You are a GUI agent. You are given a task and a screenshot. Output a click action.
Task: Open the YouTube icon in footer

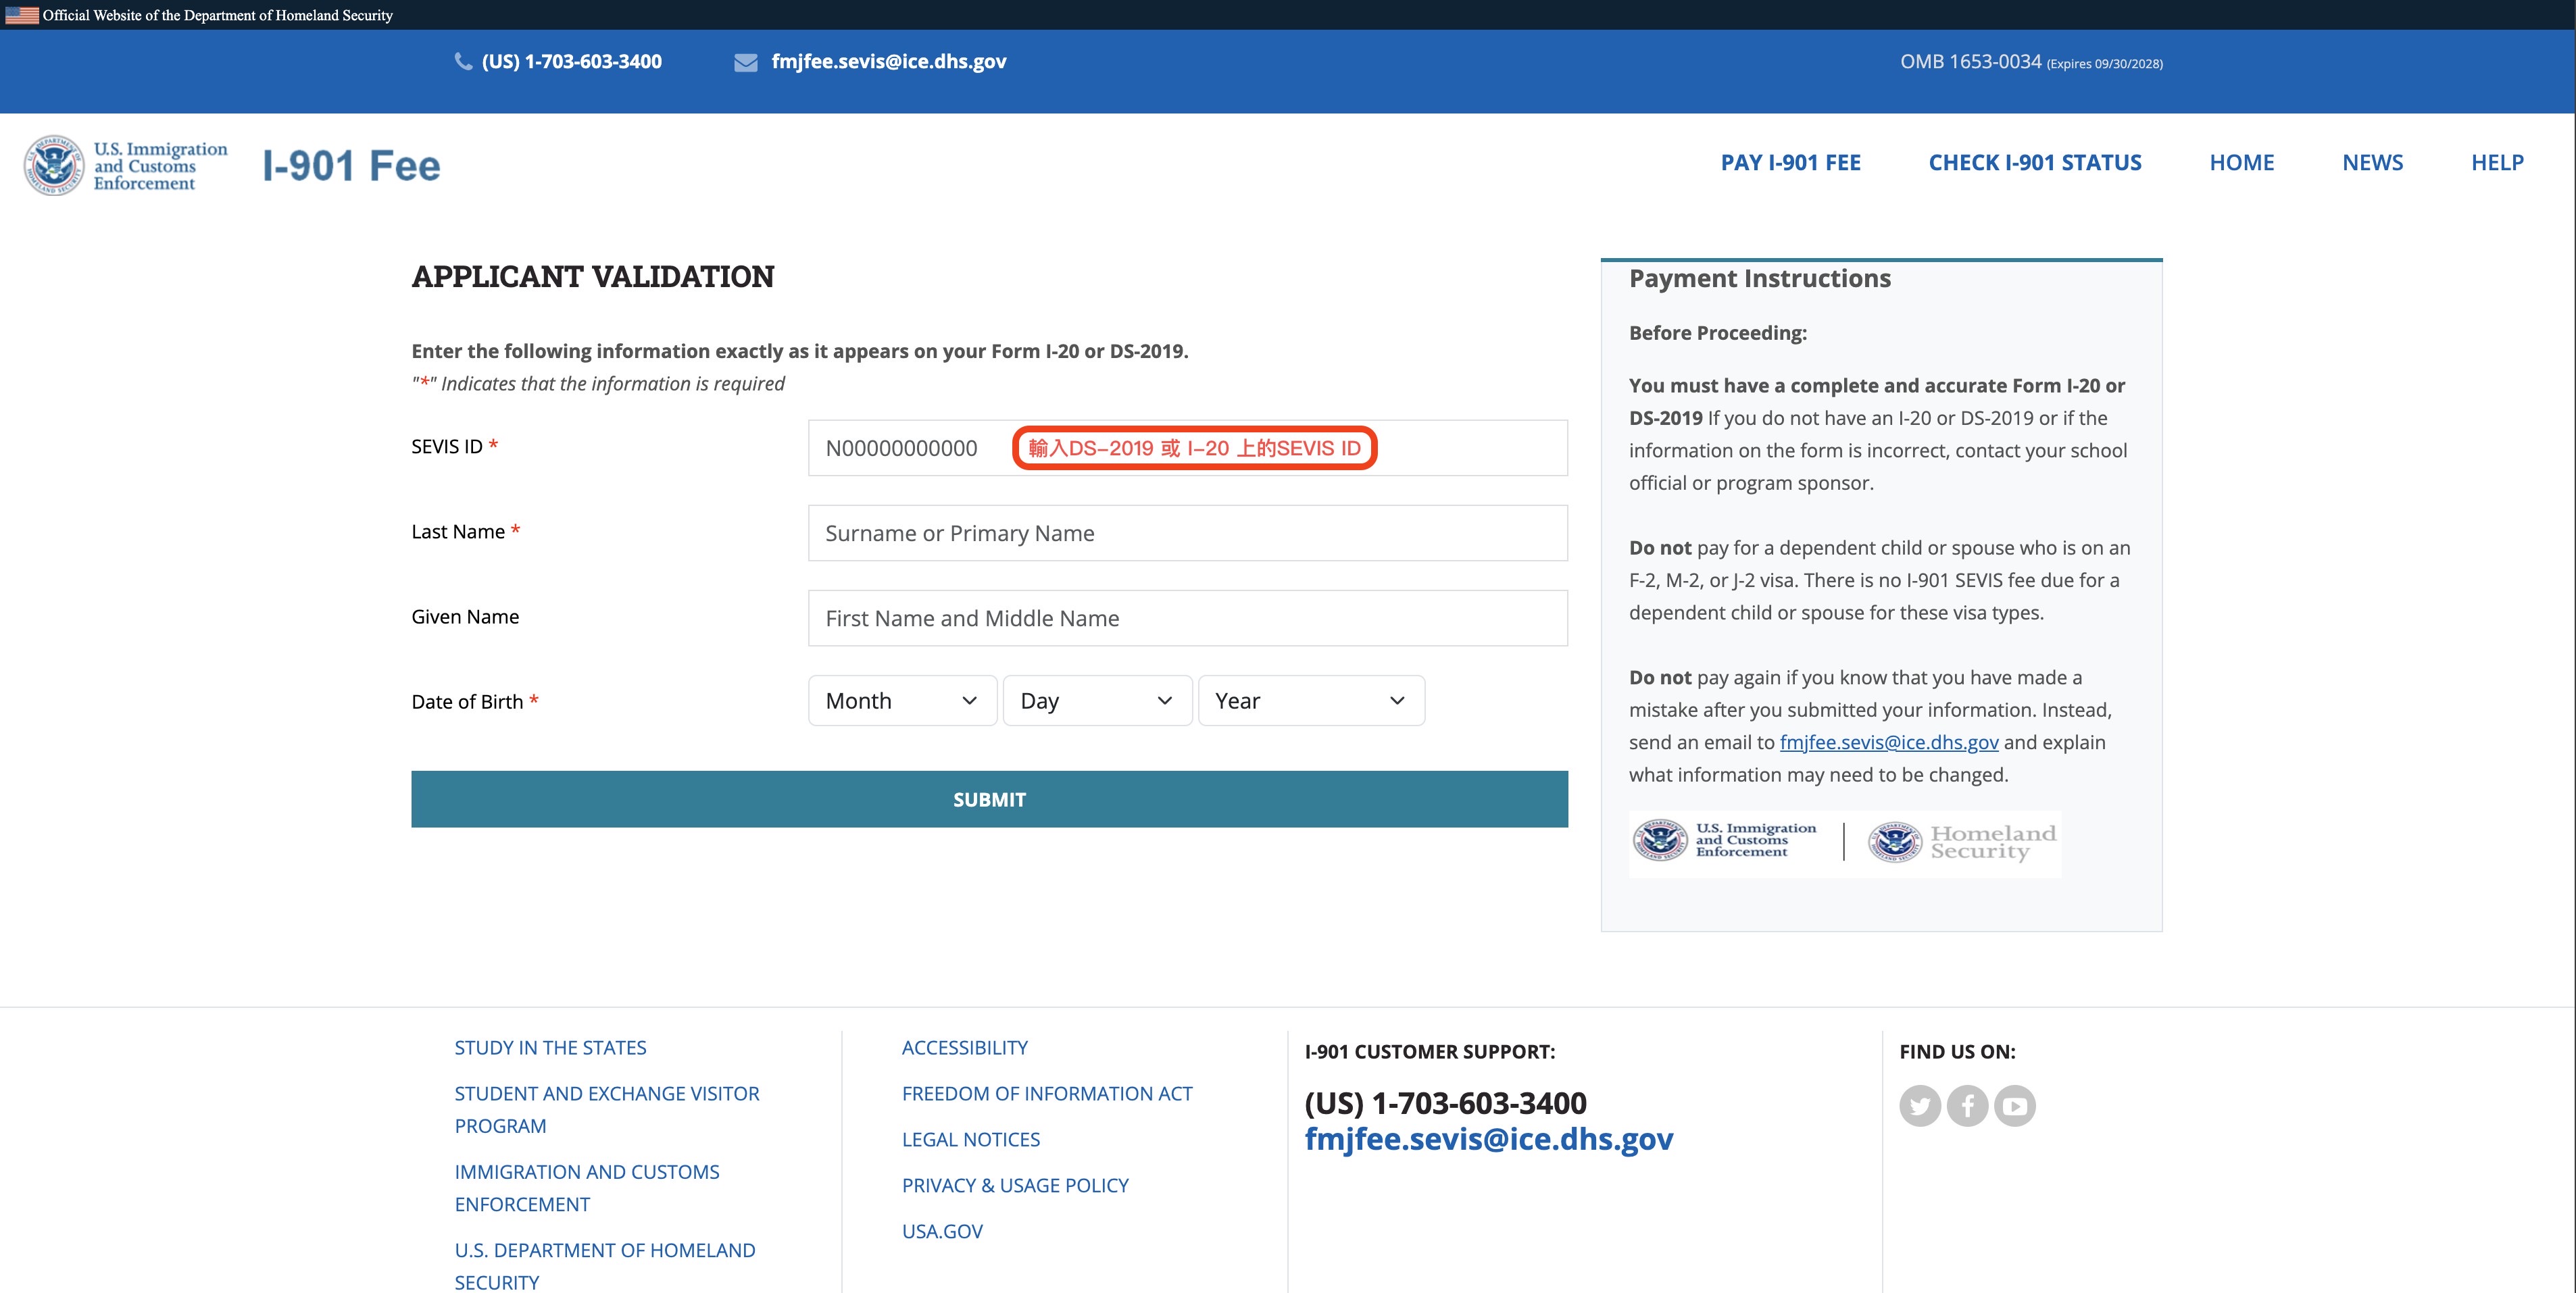click(2014, 1105)
